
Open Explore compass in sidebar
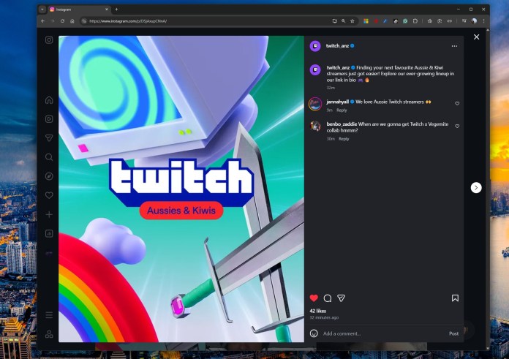coord(49,176)
